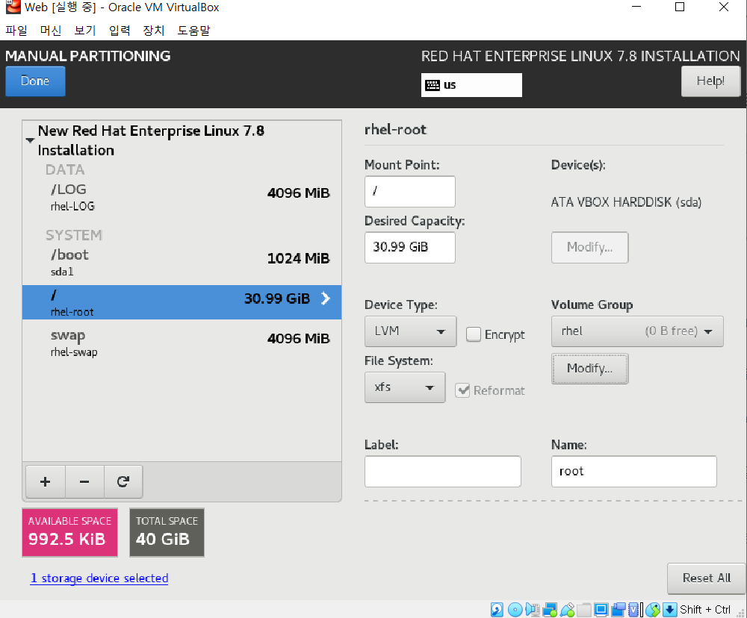Click the Desired Capacity input field
Viewport: 747px width, 618px height.
(409, 247)
